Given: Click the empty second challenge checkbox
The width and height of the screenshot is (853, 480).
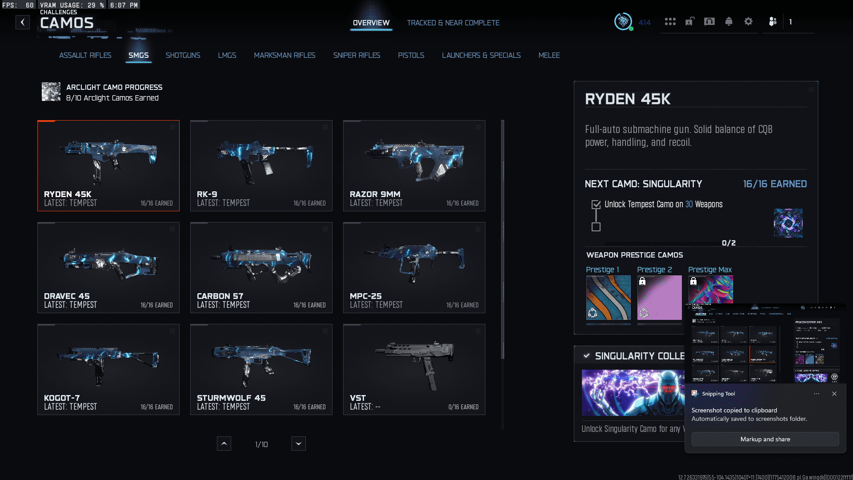Looking at the screenshot, I should click(x=596, y=227).
